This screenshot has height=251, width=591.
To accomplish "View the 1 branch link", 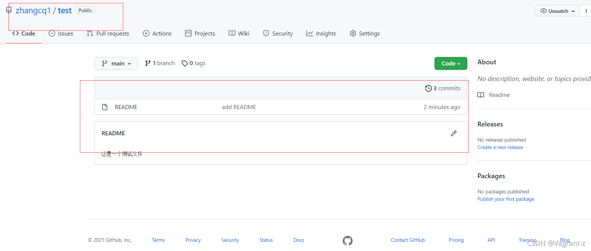I will point(160,63).
